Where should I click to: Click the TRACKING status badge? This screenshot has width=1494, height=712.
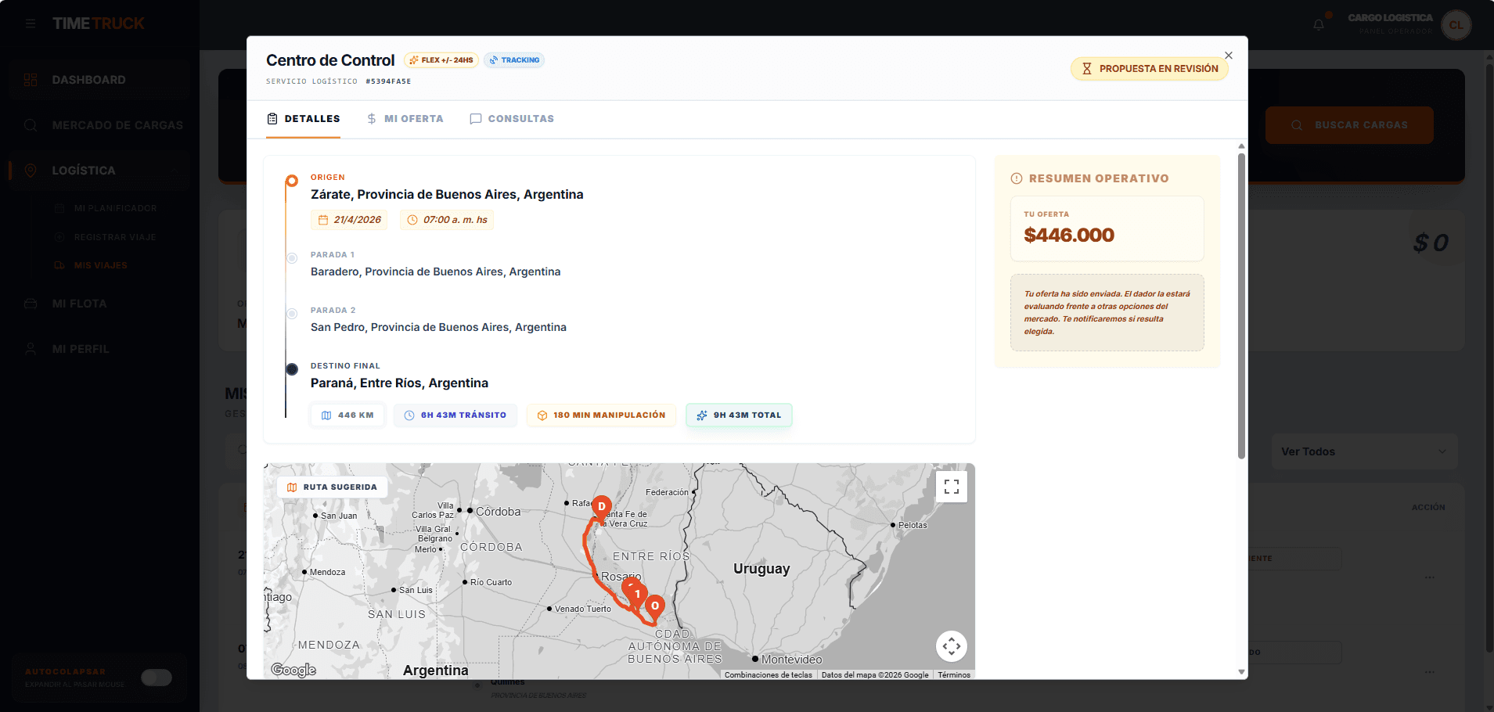coord(514,59)
